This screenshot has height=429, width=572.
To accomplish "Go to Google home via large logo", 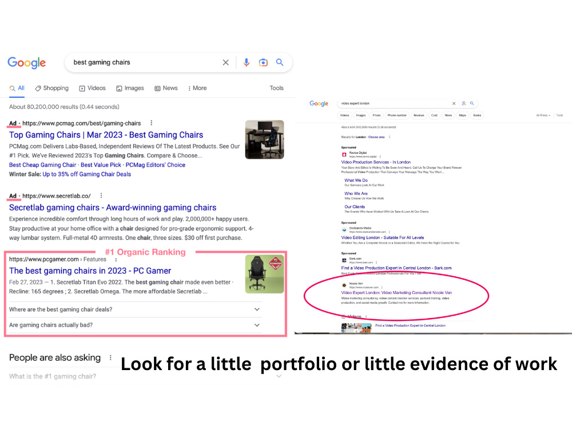I will 27,63.
